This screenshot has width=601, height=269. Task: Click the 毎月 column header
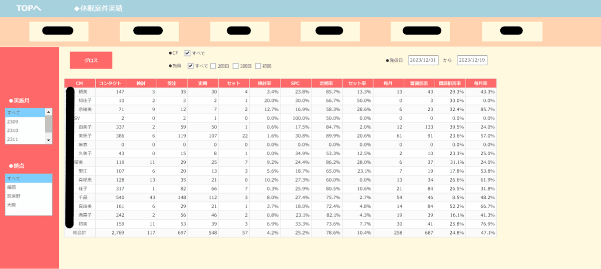[389, 83]
